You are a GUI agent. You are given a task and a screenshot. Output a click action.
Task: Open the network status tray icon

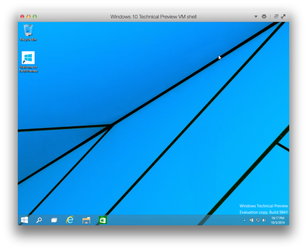click(258, 220)
